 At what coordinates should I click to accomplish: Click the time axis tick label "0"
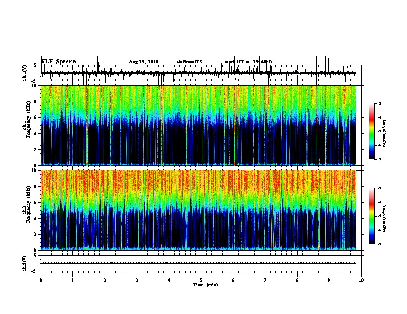pyautogui.click(x=41, y=280)
